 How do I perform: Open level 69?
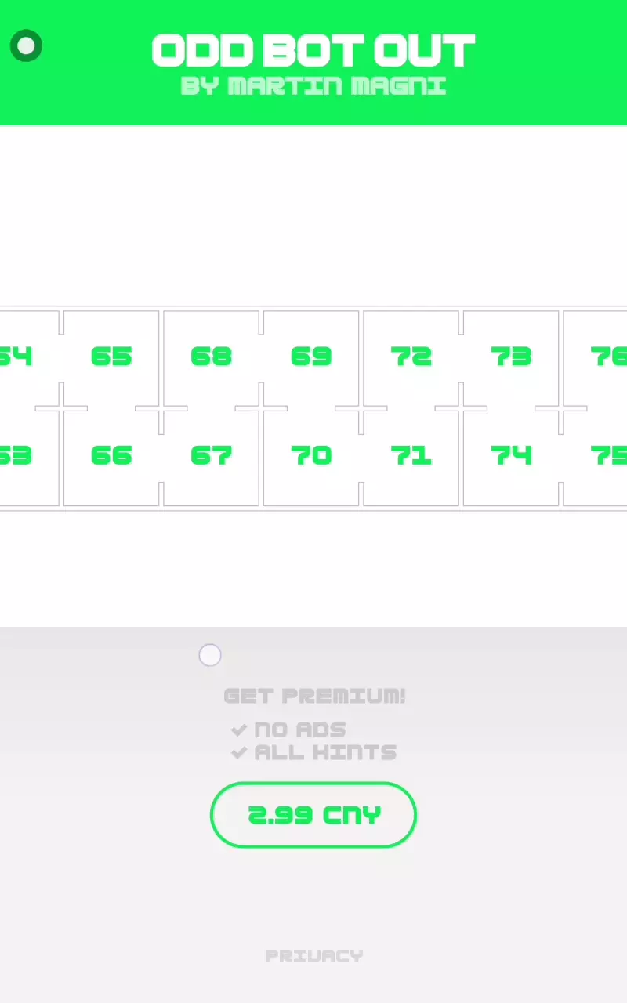311,357
